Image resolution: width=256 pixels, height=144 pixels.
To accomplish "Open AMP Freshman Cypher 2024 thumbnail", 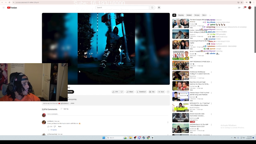I will [180, 66].
